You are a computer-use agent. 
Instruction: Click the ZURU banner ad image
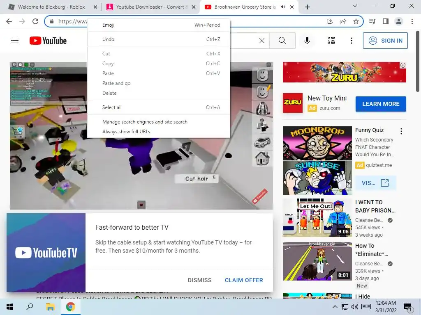344,72
